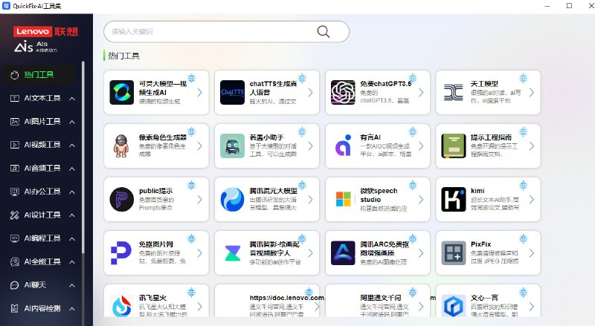Click the search magnifier icon
Screen dimensions: 595x326
click(324, 32)
